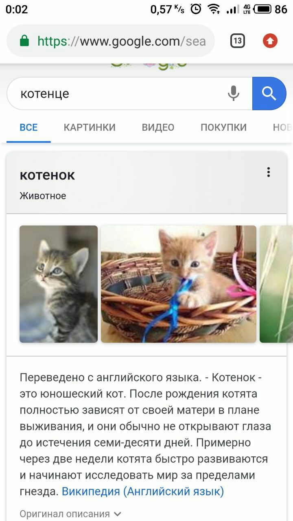Tap the microphone voice search icon

(x=233, y=94)
